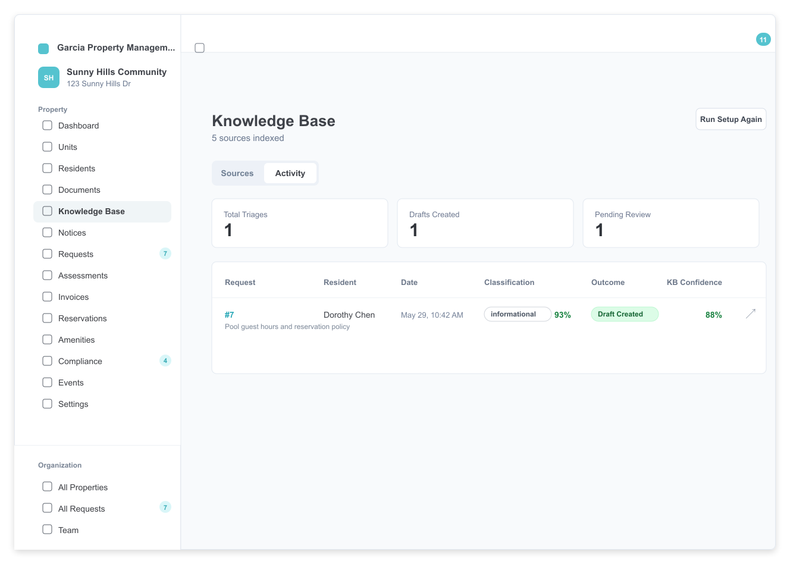Go to Requests in the Property menu

(x=102, y=254)
